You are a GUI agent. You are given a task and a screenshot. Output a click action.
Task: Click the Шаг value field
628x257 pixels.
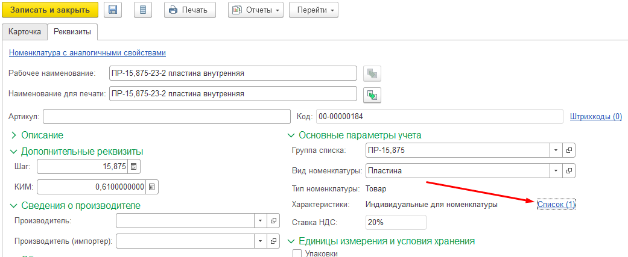[x=82, y=166]
